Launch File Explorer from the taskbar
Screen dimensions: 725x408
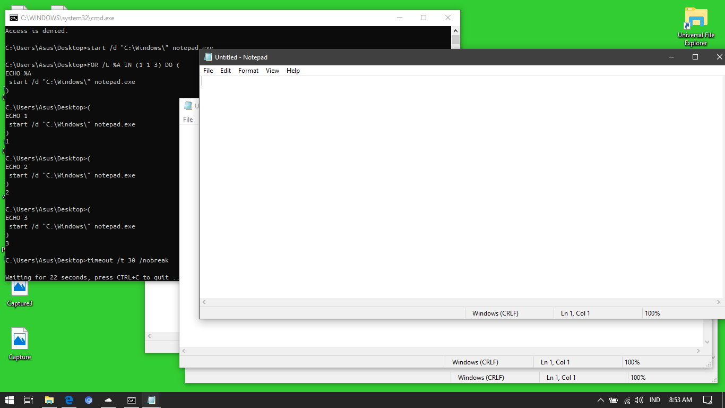point(49,400)
